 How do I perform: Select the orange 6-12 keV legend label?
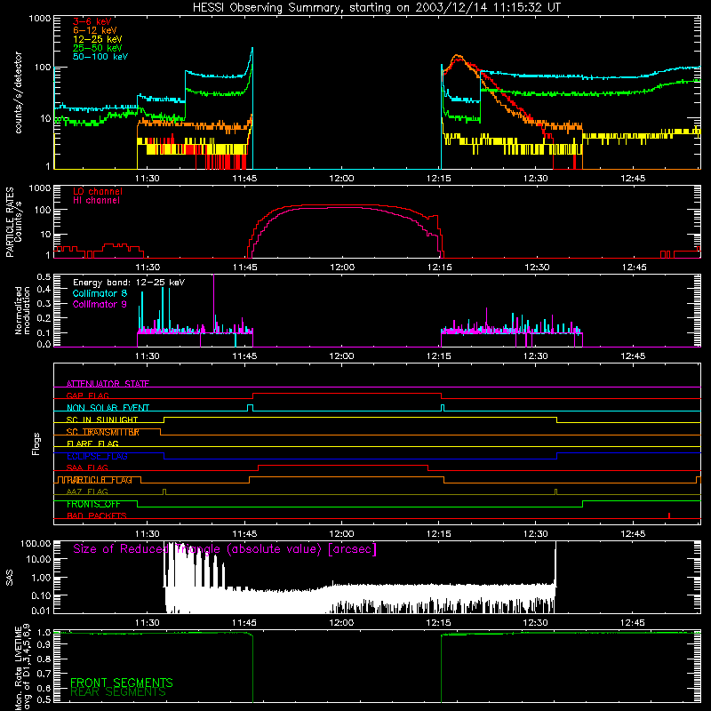(95, 30)
